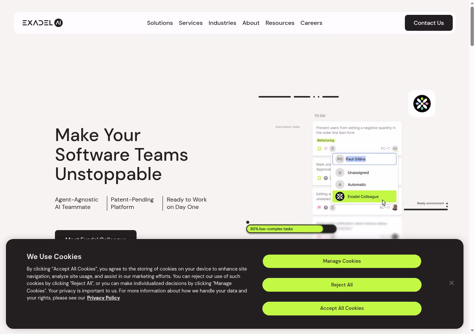This screenshot has height=334, width=475.
Task: Open the Industries menu
Action: tap(222, 23)
